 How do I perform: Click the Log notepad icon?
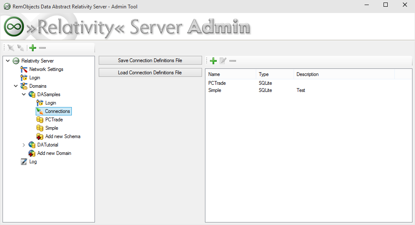(x=24, y=162)
